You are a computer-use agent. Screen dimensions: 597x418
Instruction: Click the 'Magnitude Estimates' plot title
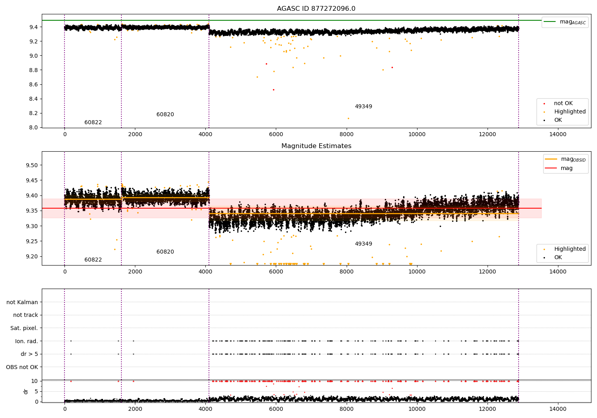[x=316, y=146]
